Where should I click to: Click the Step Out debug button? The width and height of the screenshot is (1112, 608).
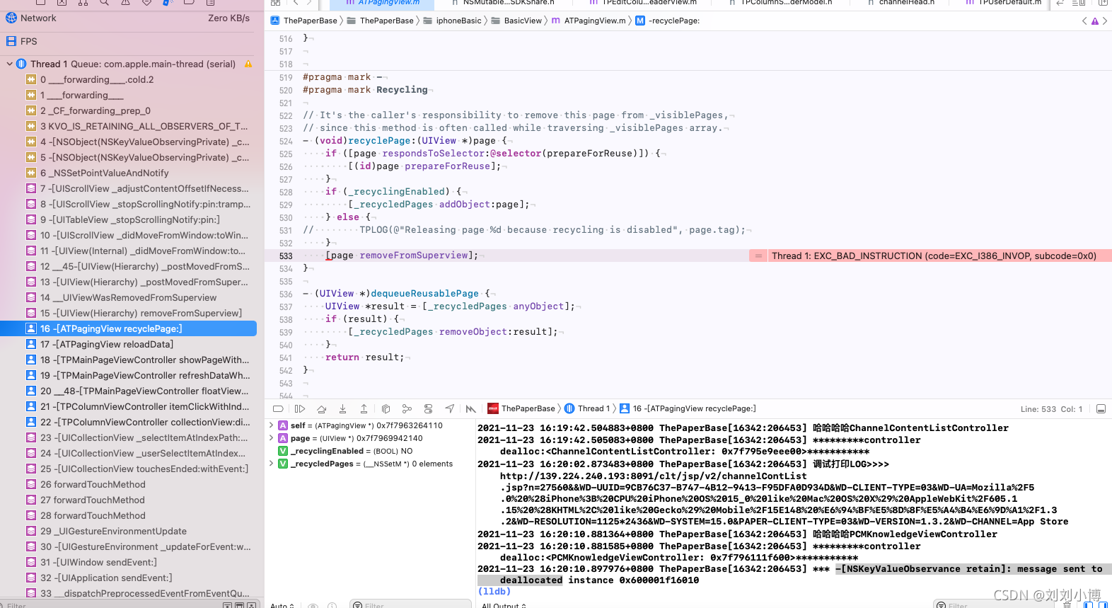(364, 408)
